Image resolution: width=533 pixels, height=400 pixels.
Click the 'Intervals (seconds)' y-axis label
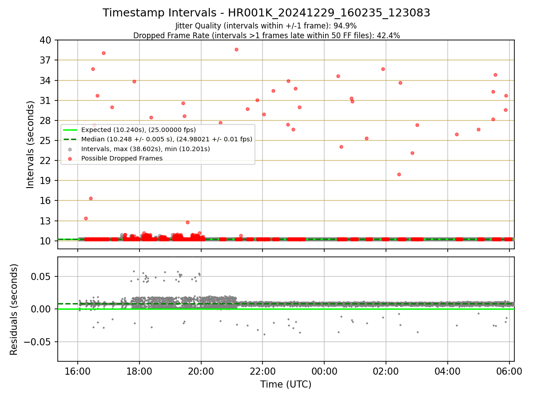[30, 144]
